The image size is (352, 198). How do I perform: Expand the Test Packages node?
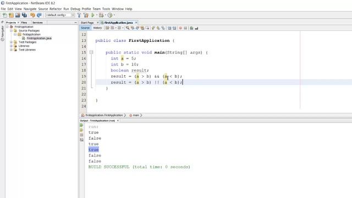11,42
